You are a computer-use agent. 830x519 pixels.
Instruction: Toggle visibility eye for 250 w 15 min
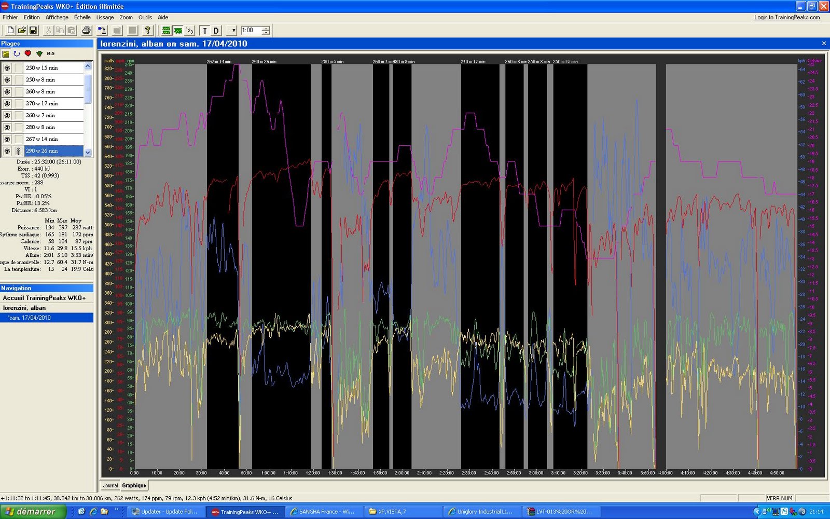click(x=7, y=68)
